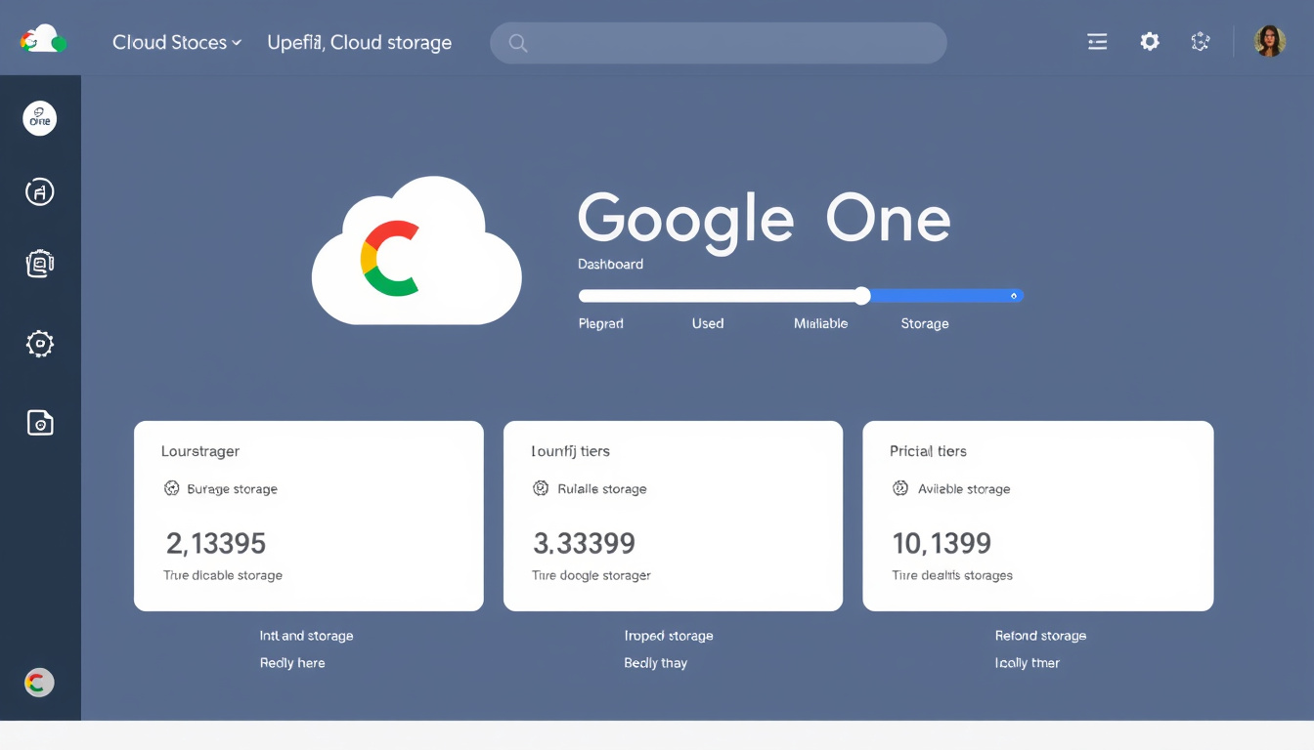Click the 'Google One' title
The image size is (1314, 750).
click(764, 221)
